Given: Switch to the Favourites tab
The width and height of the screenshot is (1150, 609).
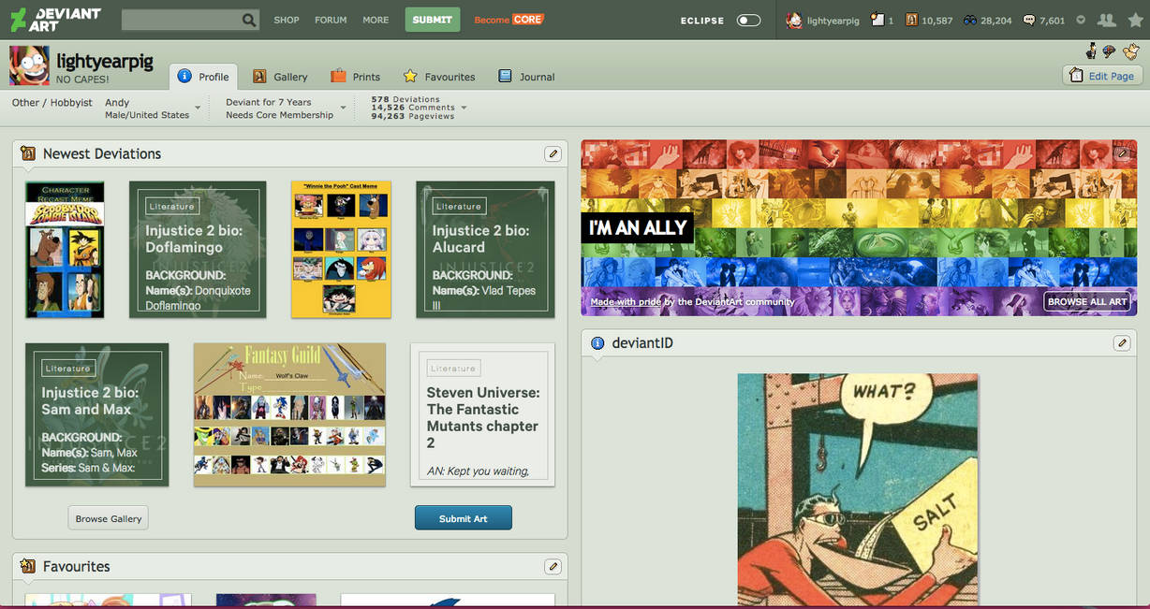Looking at the screenshot, I should click(439, 77).
